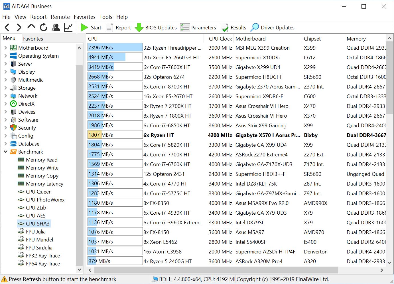
Task: Expand the Storage tree node
Action: pos(5,88)
